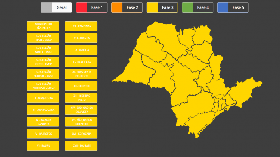The height and width of the screenshot is (157, 280).
Task: Select the Fase 1 filter
Action: pyautogui.click(x=91, y=7)
